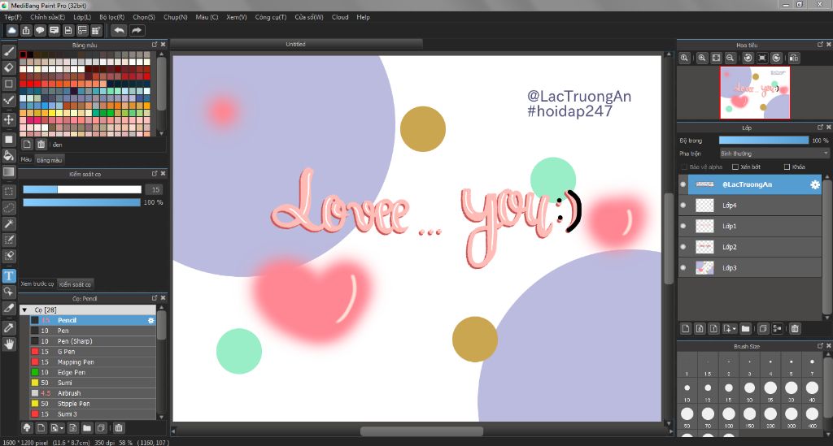Select the Bucket fill tool
833x446 pixels.
[x=8, y=155]
